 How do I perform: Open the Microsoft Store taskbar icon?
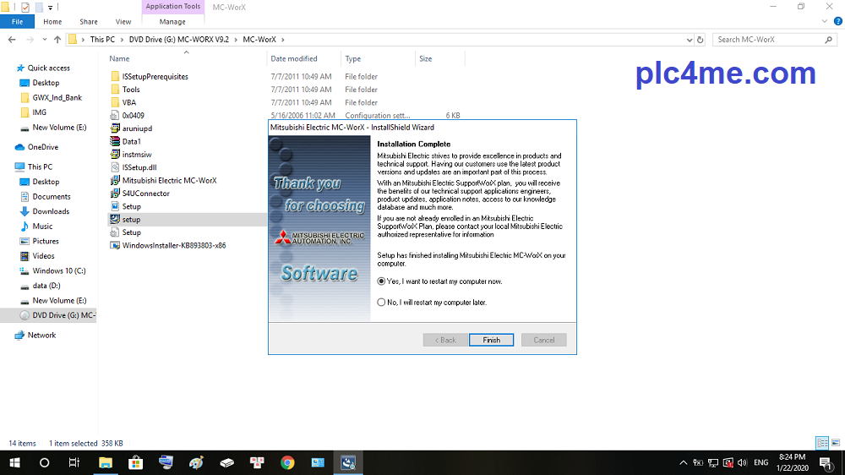pyautogui.click(x=135, y=462)
